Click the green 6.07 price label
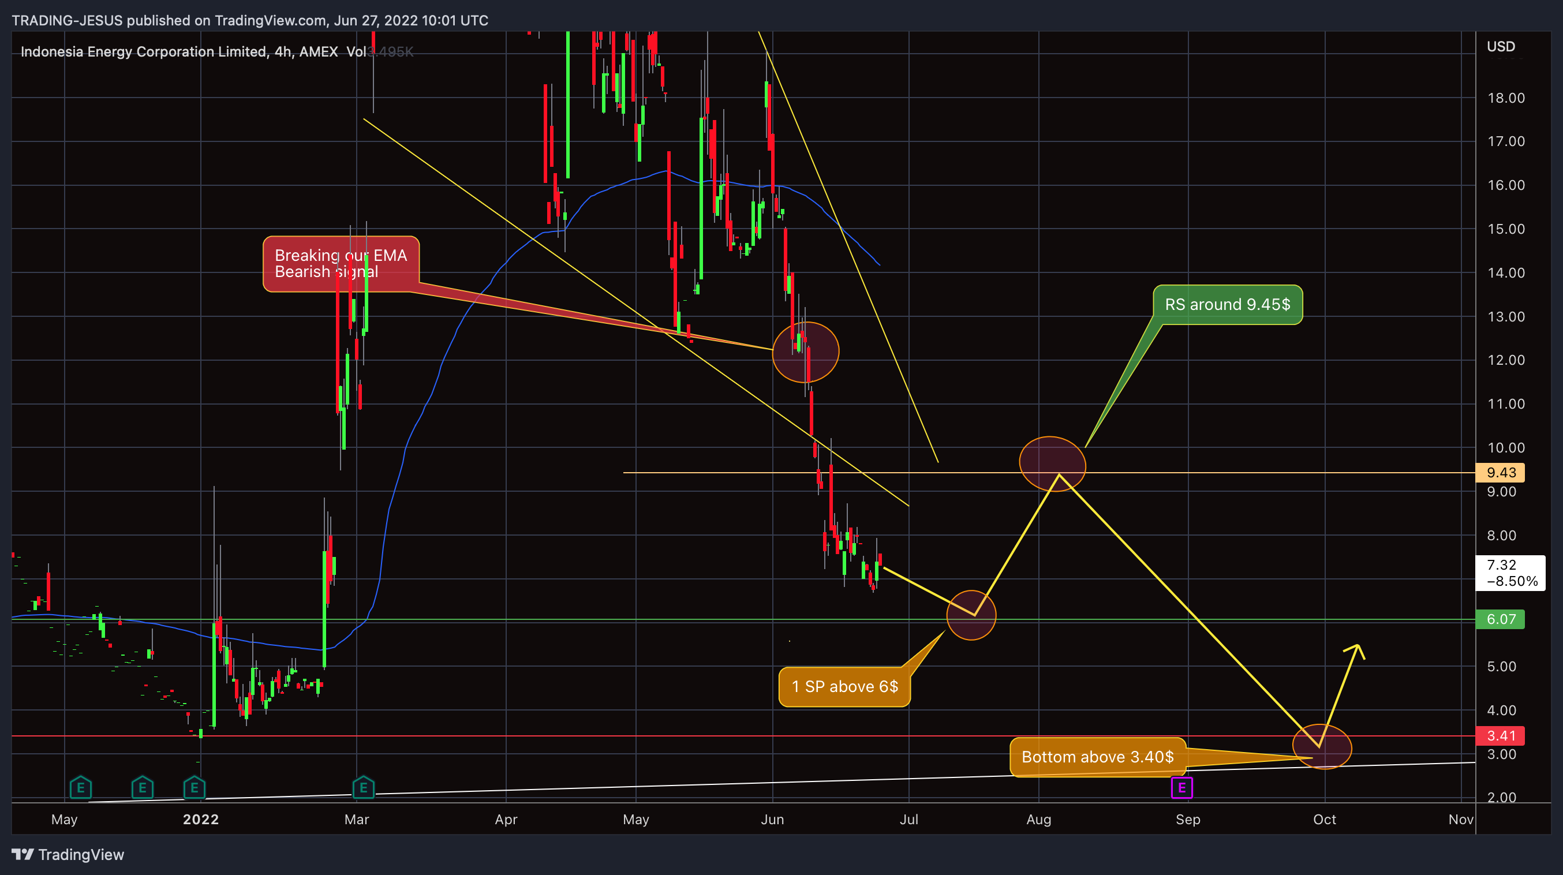The width and height of the screenshot is (1563, 875). [x=1501, y=619]
